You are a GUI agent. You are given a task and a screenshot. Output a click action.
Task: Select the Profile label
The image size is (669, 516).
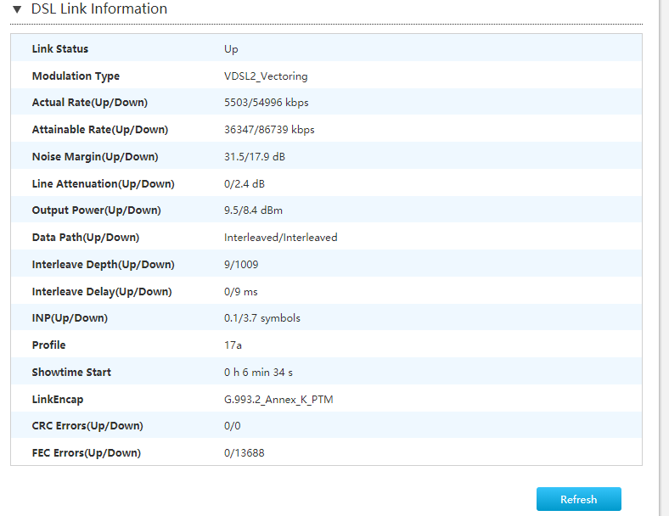click(49, 345)
